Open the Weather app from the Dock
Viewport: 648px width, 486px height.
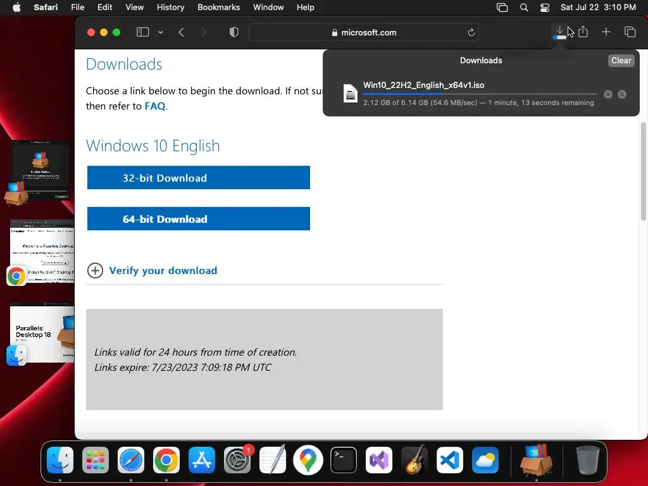click(485, 459)
